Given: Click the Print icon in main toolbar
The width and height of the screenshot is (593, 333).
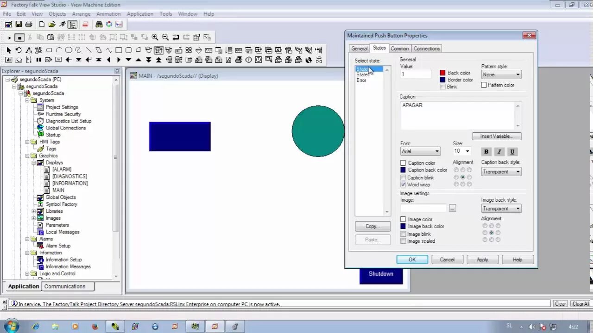Looking at the screenshot, I should 29,24.
